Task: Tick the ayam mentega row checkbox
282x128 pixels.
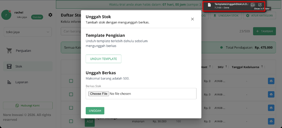Action: 71,121
